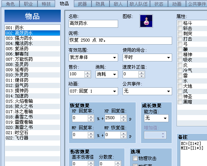
Task: Switch to the 角色 tab
Action: point(10,4)
